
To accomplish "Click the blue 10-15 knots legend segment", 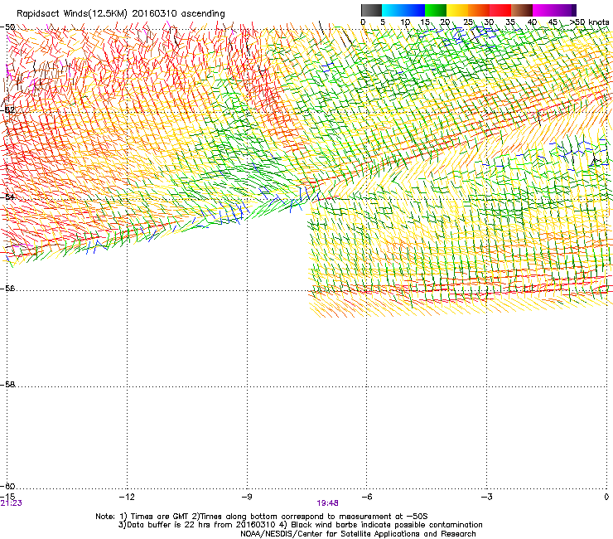I will [x=414, y=10].
